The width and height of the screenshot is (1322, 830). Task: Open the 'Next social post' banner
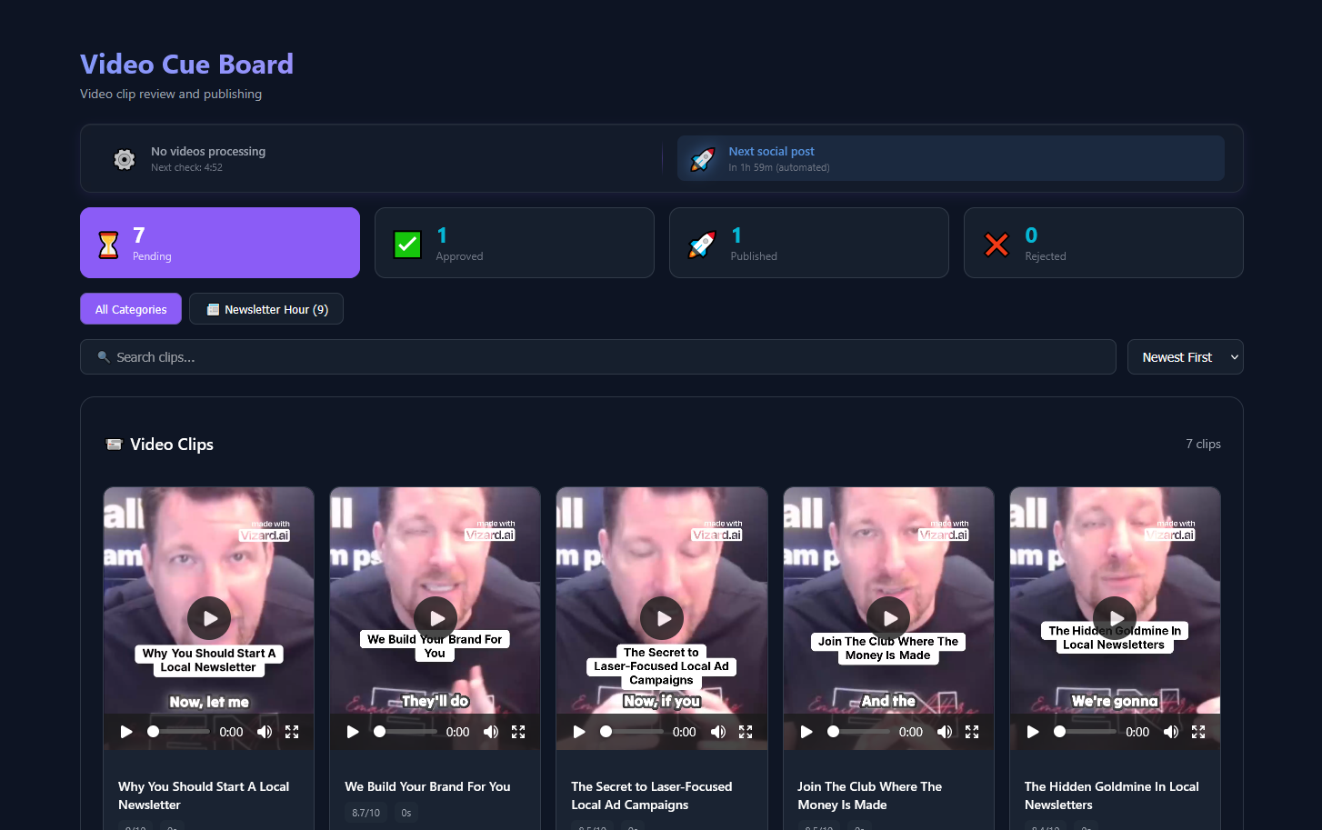[950, 158]
